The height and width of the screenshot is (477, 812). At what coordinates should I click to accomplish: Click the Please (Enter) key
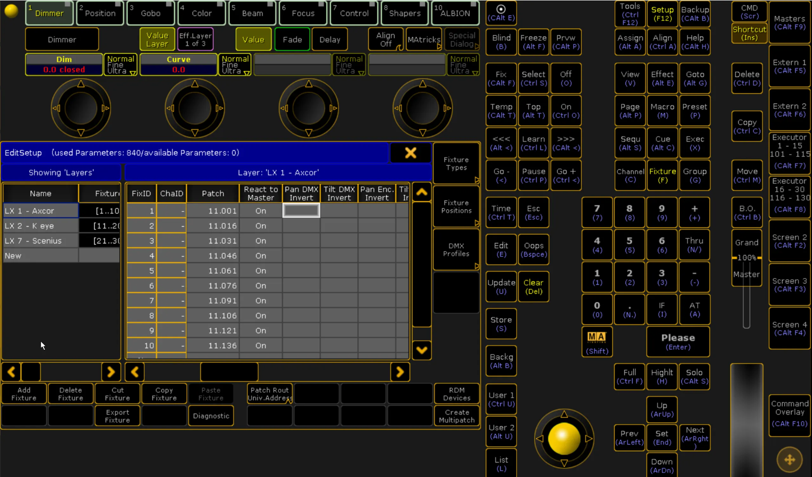tap(678, 342)
